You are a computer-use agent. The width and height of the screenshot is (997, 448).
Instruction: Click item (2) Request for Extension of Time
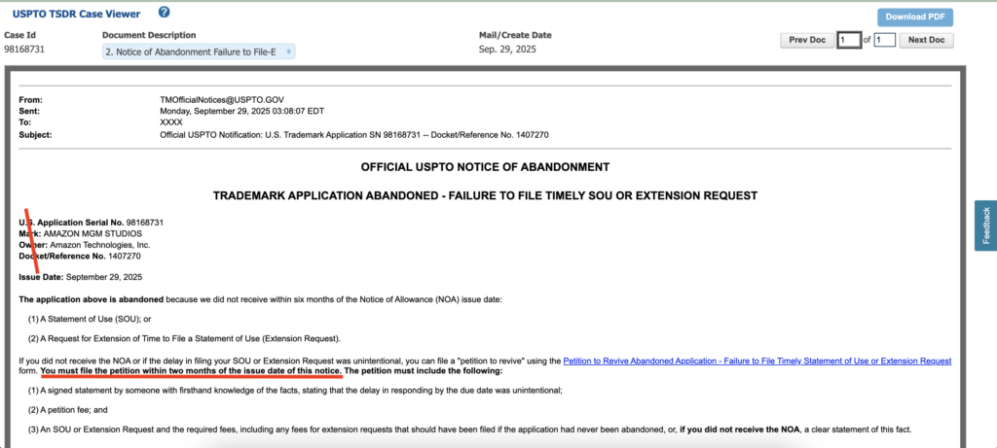point(184,338)
